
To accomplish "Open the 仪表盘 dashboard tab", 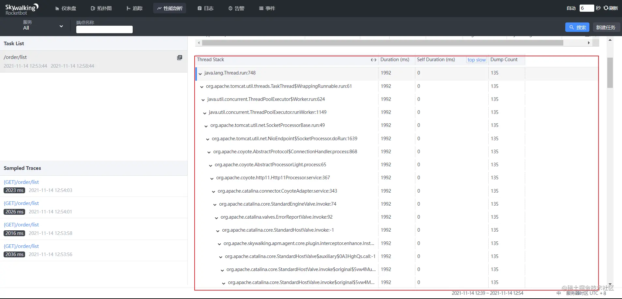I will pyautogui.click(x=66, y=8).
